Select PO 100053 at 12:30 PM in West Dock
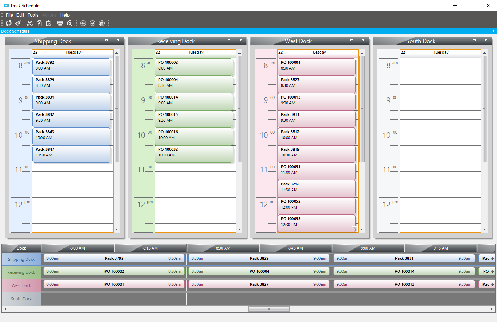The width and height of the screenshot is (497, 322). pos(316,223)
